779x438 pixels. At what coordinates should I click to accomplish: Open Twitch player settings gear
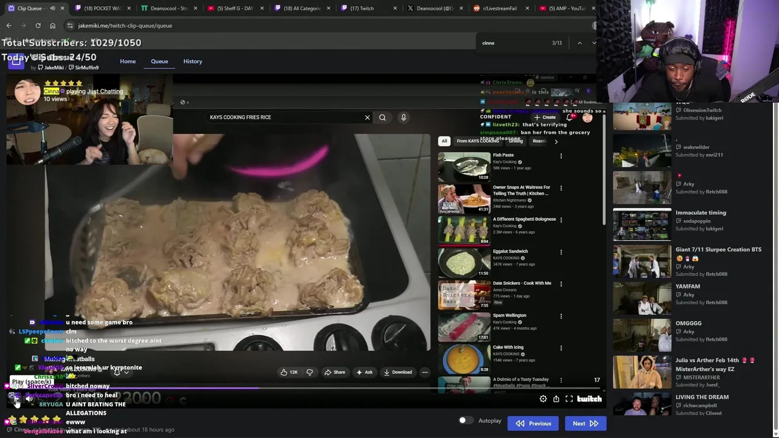(x=543, y=399)
